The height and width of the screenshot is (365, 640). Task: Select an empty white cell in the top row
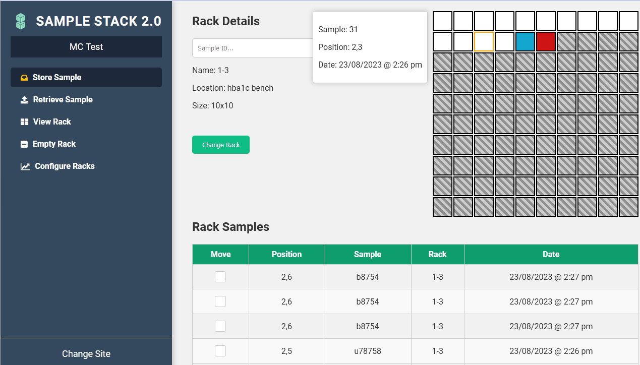point(442,21)
